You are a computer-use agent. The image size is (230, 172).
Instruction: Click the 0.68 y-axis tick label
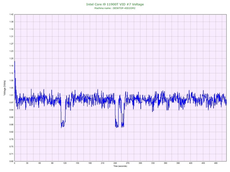11,161
